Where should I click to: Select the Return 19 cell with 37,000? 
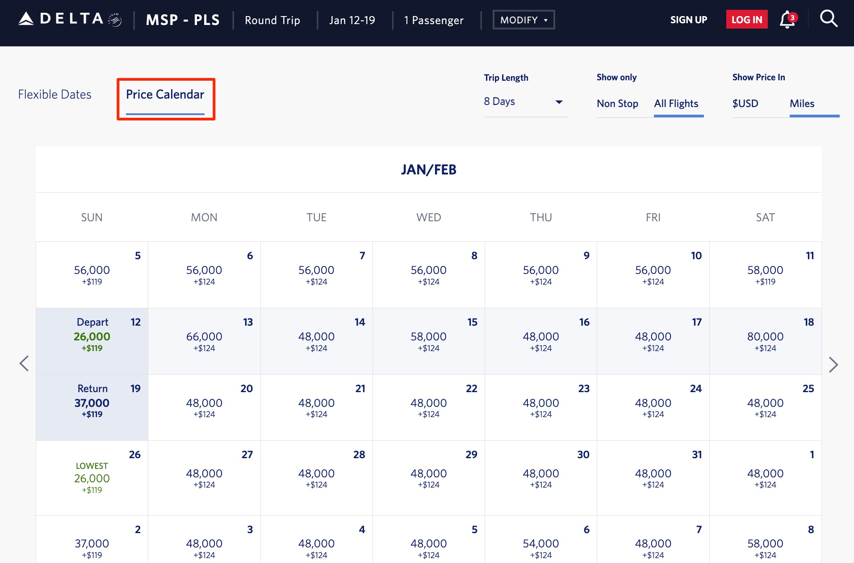[x=92, y=407]
